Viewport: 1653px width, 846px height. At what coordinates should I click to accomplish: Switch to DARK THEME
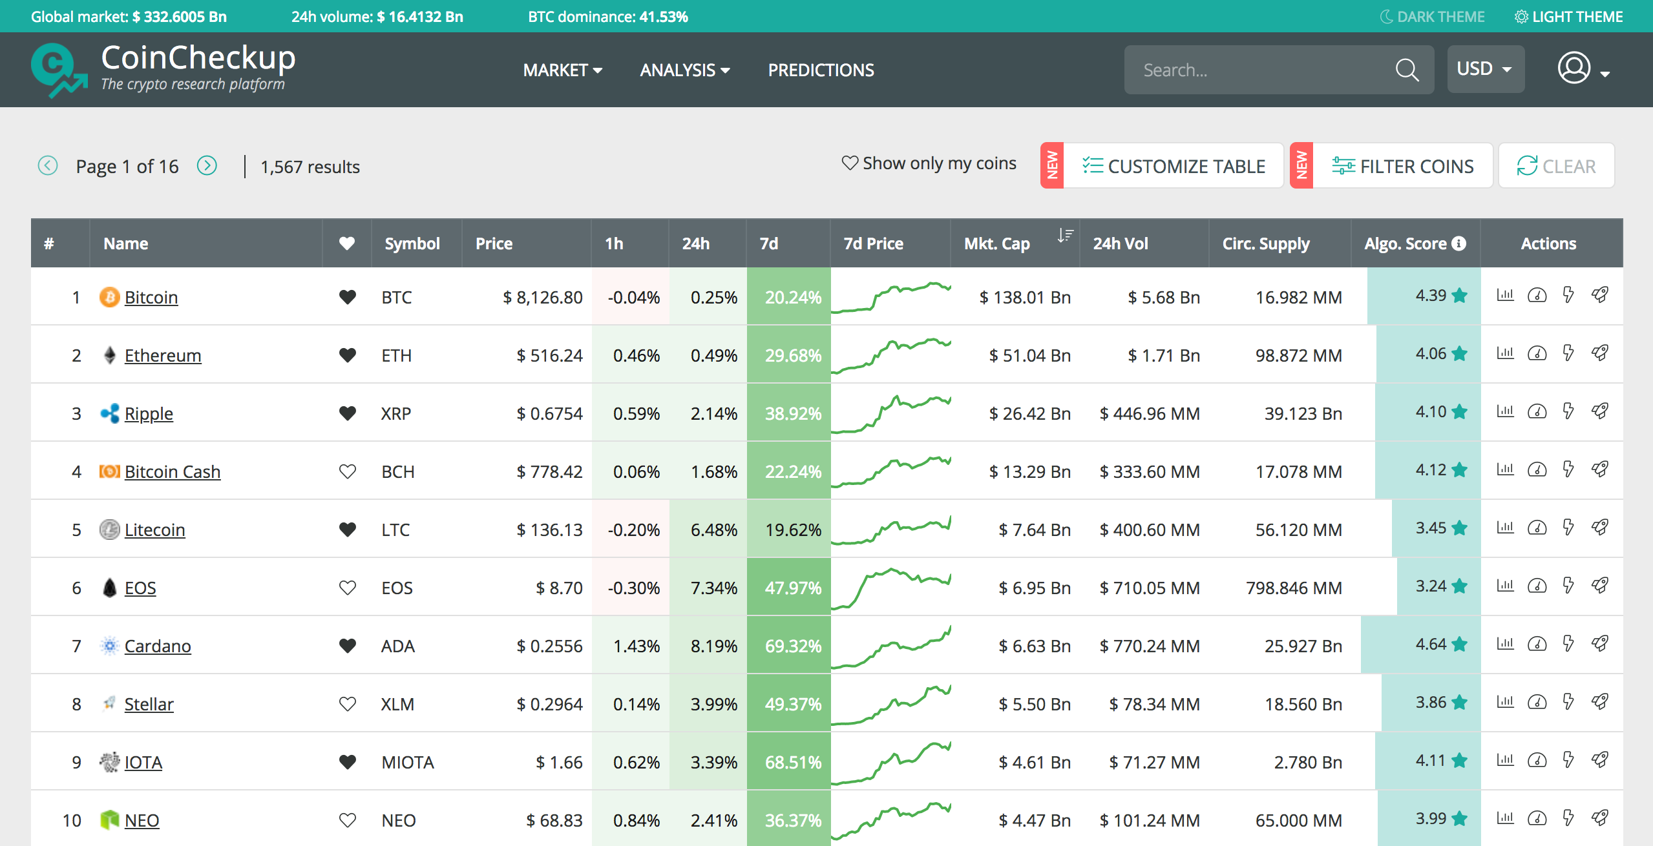(1432, 17)
